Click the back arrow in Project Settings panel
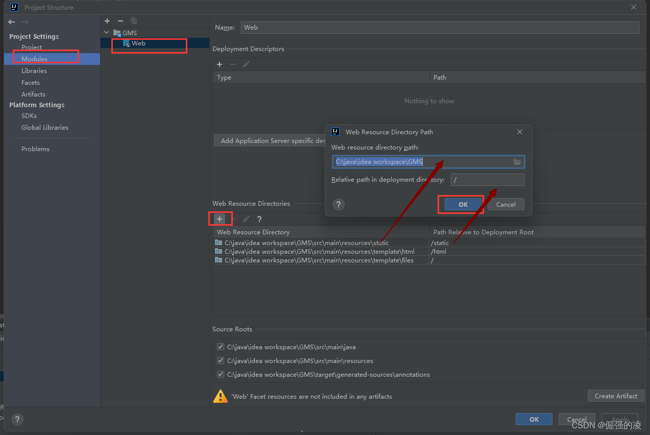Screen dimensions: 650x435 pyautogui.click(x=11, y=22)
